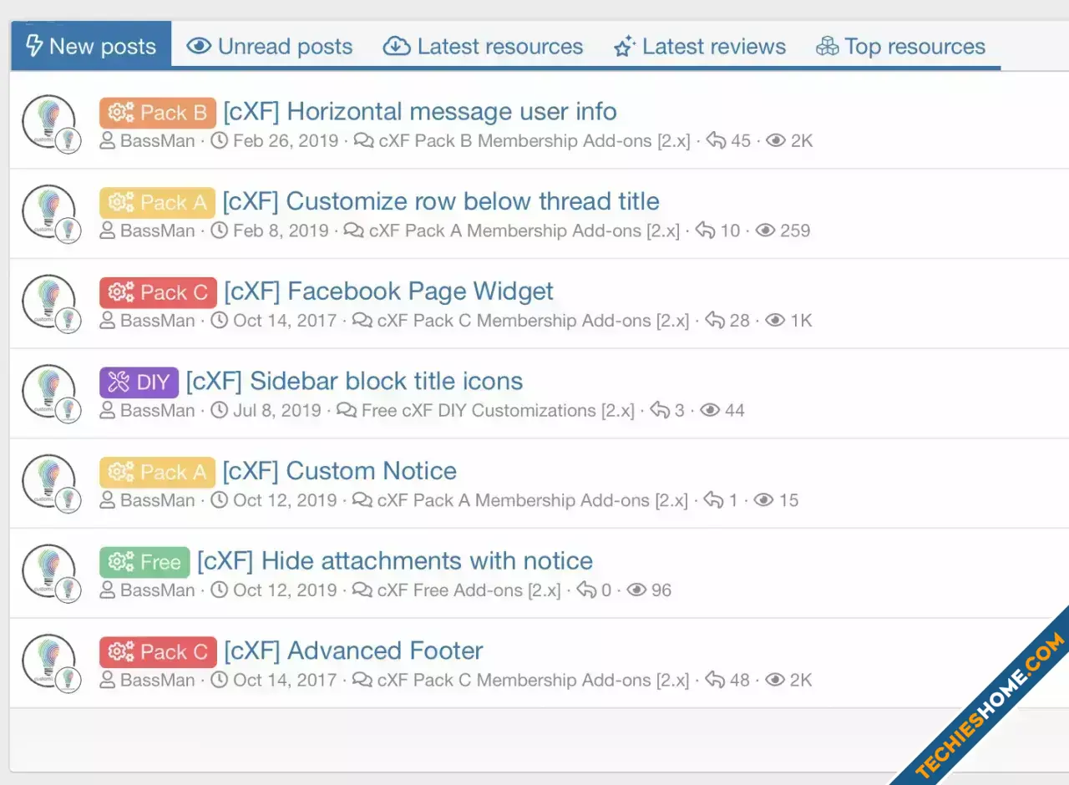This screenshot has width=1069, height=785.
Task: Open cXF Pack B Membership Add-ons [2.x] forum
Action: (534, 140)
